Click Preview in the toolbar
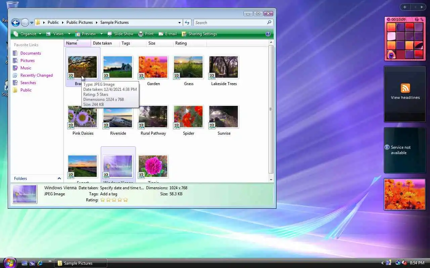This screenshot has height=268, width=430. 86,34
